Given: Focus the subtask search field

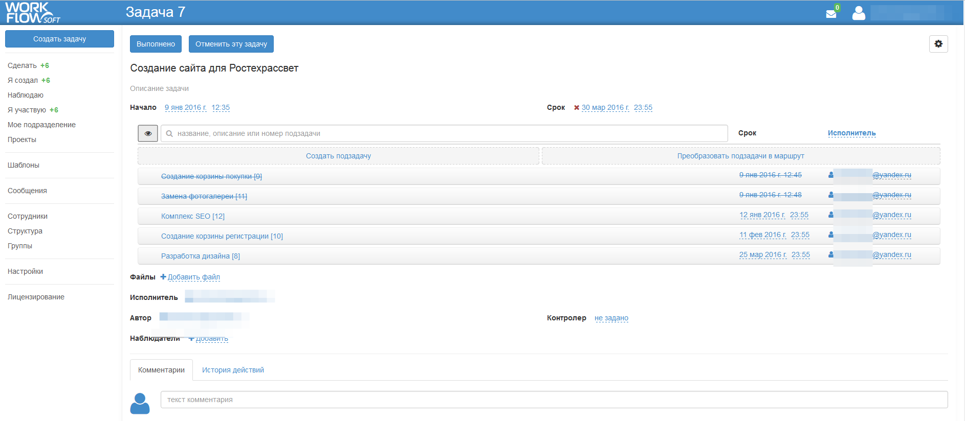Looking at the screenshot, I should click(x=444, y=133).
